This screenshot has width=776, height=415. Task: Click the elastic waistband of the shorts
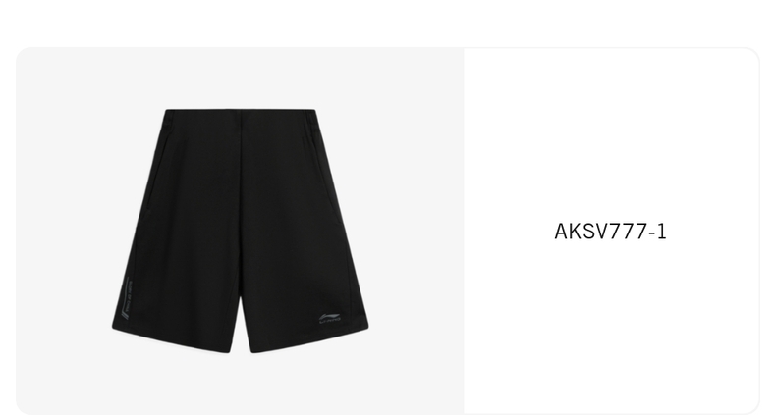coord(241,115)
